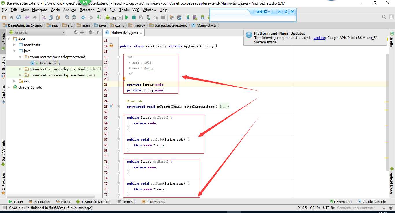
Task: Open the Android project view dropdown
Action: click(x=37, y=32)
